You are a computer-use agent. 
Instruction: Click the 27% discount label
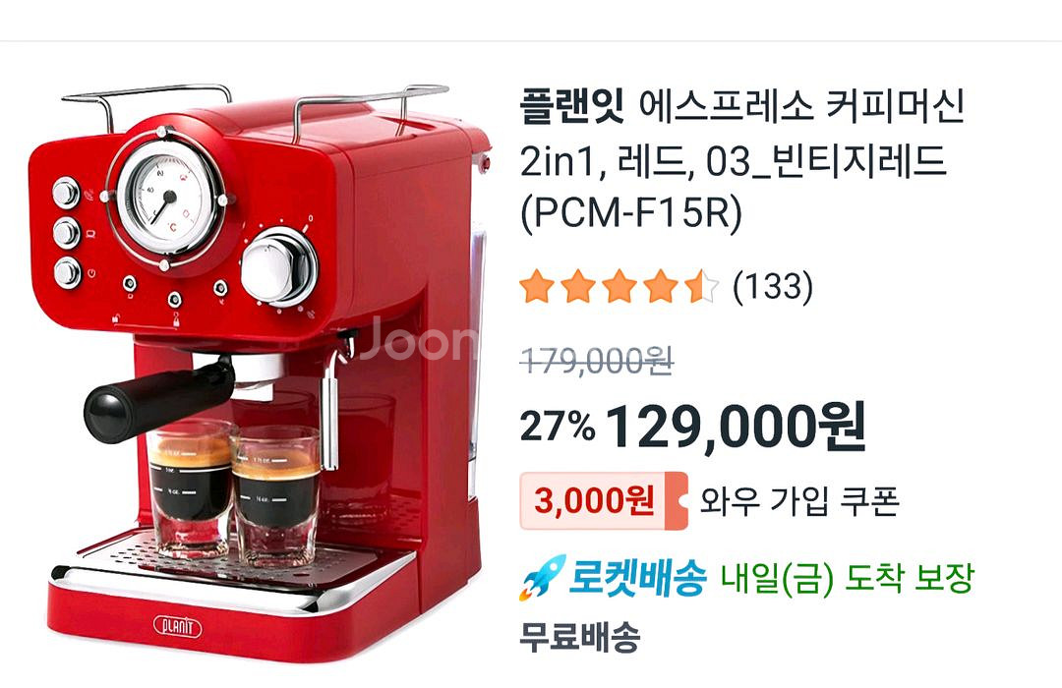point(558,427)
